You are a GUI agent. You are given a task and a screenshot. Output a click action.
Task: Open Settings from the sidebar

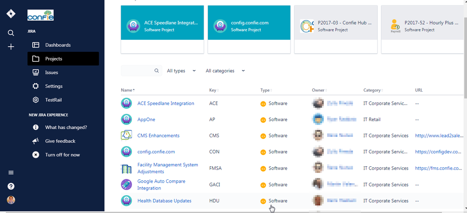[x=63, y=86]
